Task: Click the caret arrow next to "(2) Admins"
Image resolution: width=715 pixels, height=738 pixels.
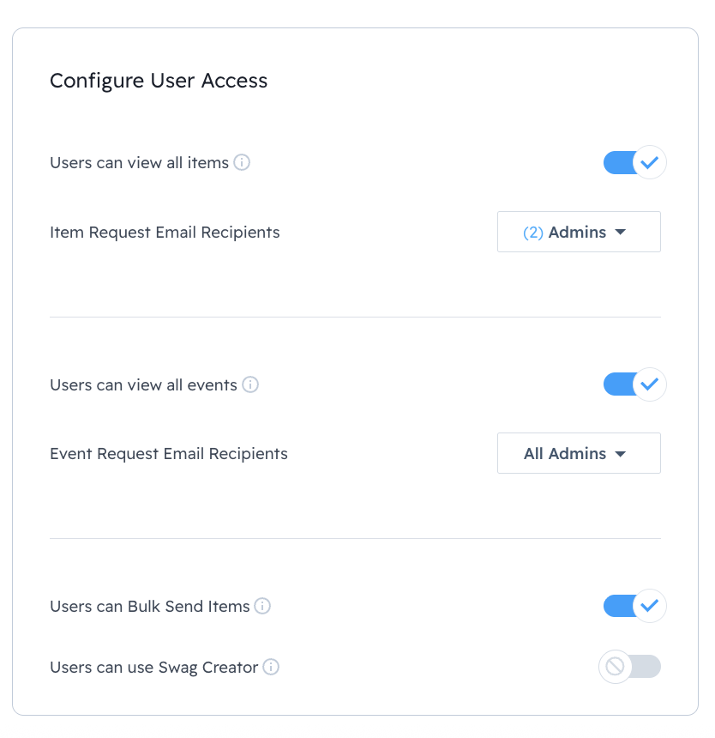Action: [621, 232]
